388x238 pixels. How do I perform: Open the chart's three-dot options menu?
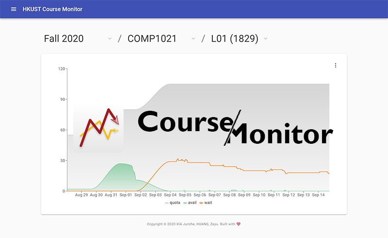pyautogui.click(x=336, y=66)
